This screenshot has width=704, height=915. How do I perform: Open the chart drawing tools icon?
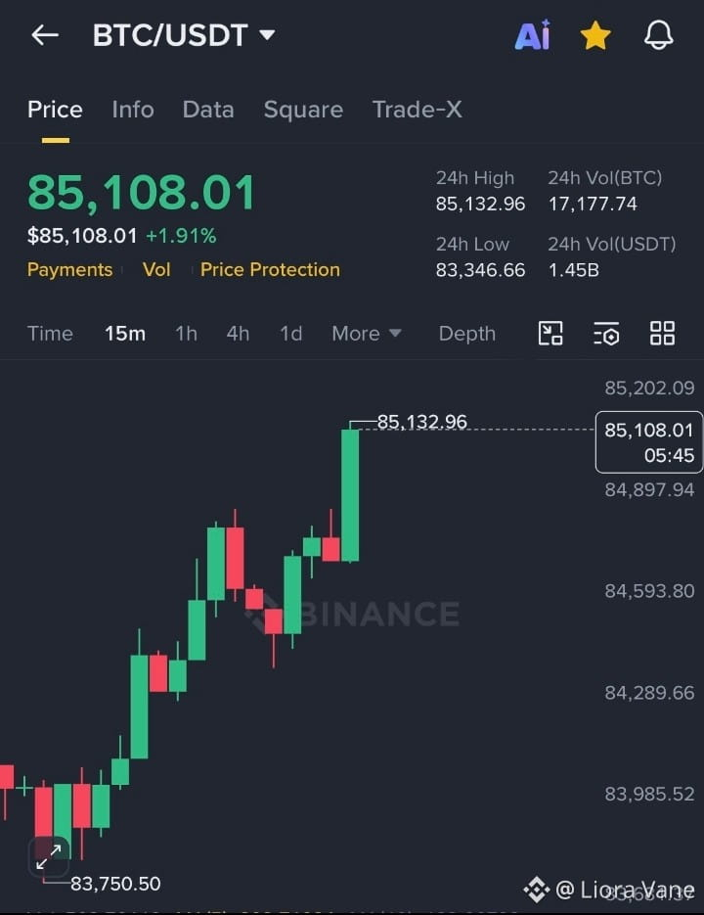[550, 333]
